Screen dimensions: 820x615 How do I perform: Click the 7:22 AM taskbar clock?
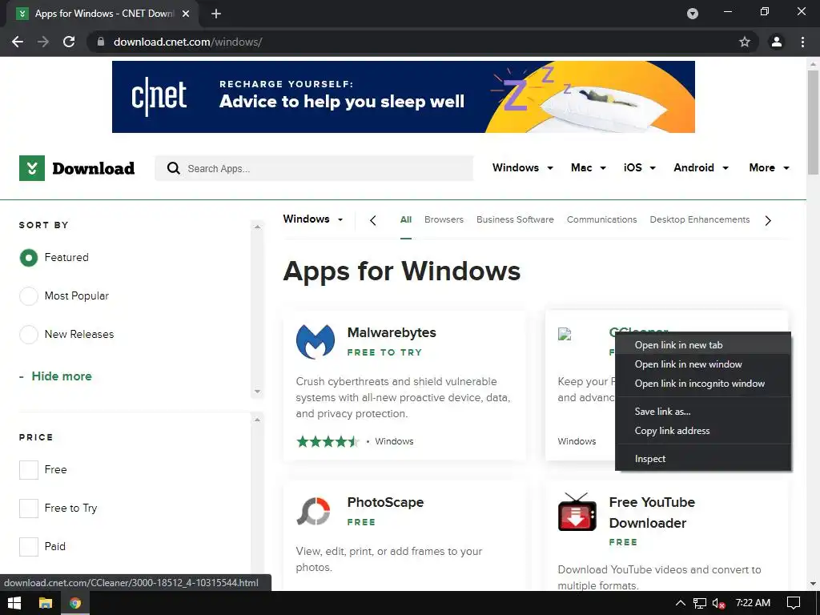point(753,603)
